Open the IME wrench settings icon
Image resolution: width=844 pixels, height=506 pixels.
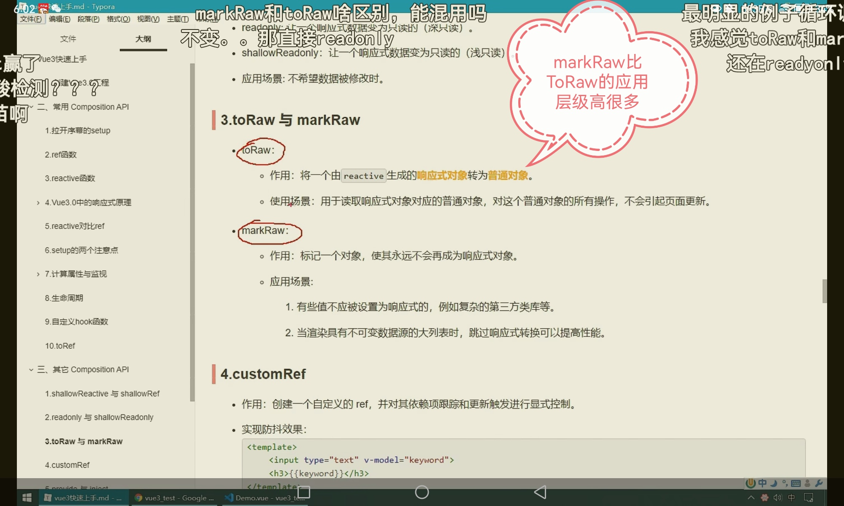click(x=819, y=484)
